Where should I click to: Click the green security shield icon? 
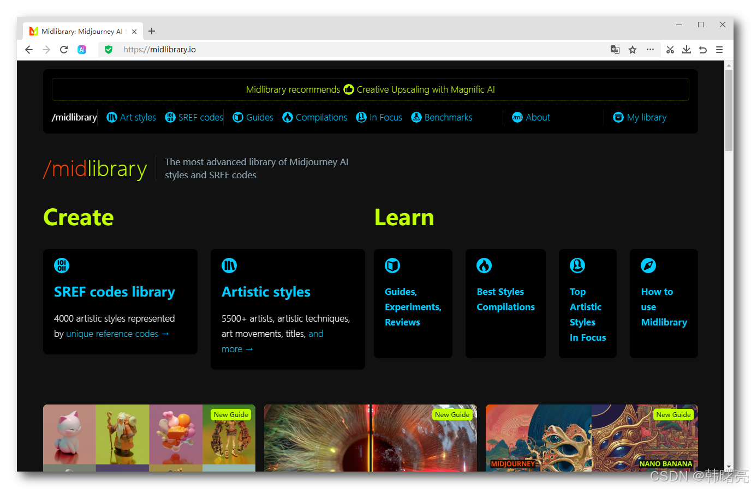[x=109, y=50]
